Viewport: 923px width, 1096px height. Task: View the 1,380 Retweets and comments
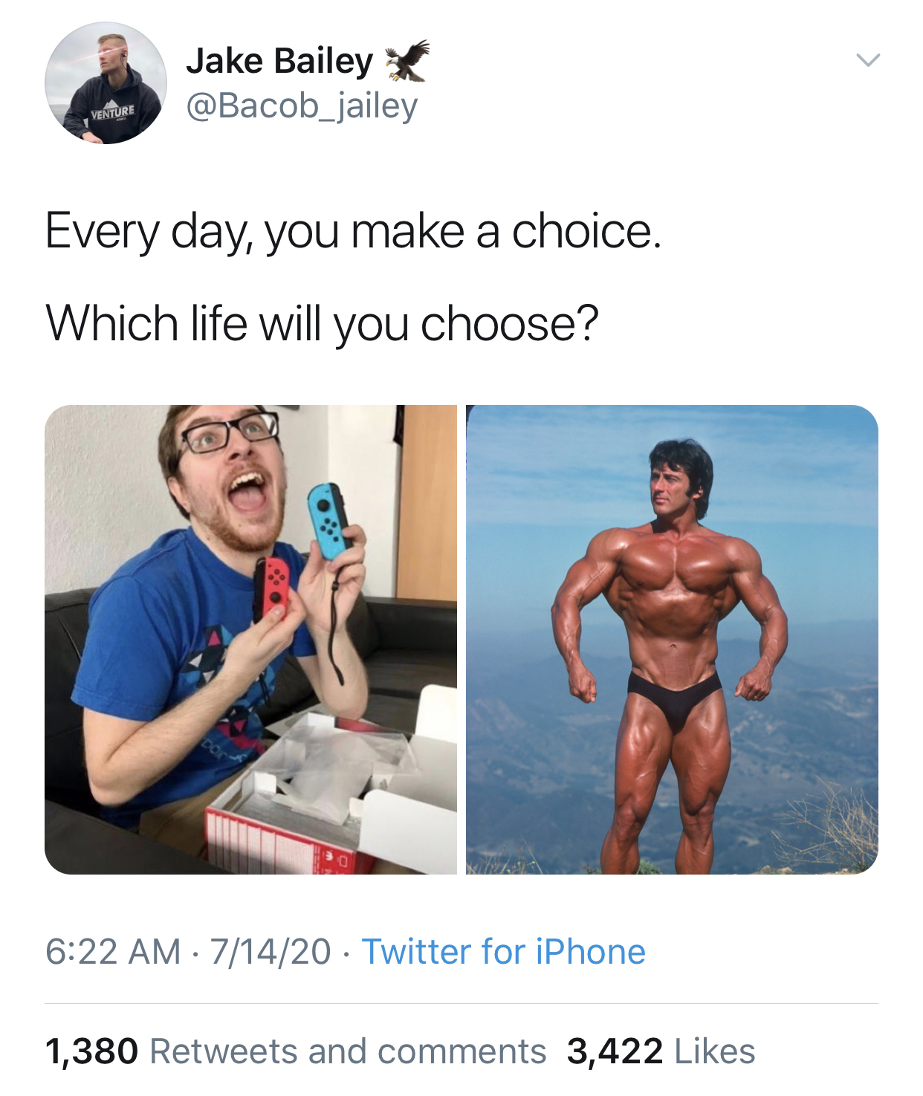[x=295, y=1051]
